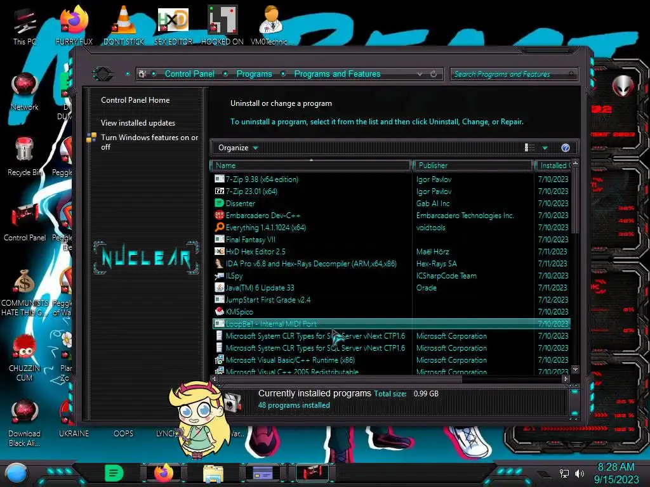Select Microsoft Visual Basic/C++ Runtime (x86)
650x487 pixels.
coord(392,360)
